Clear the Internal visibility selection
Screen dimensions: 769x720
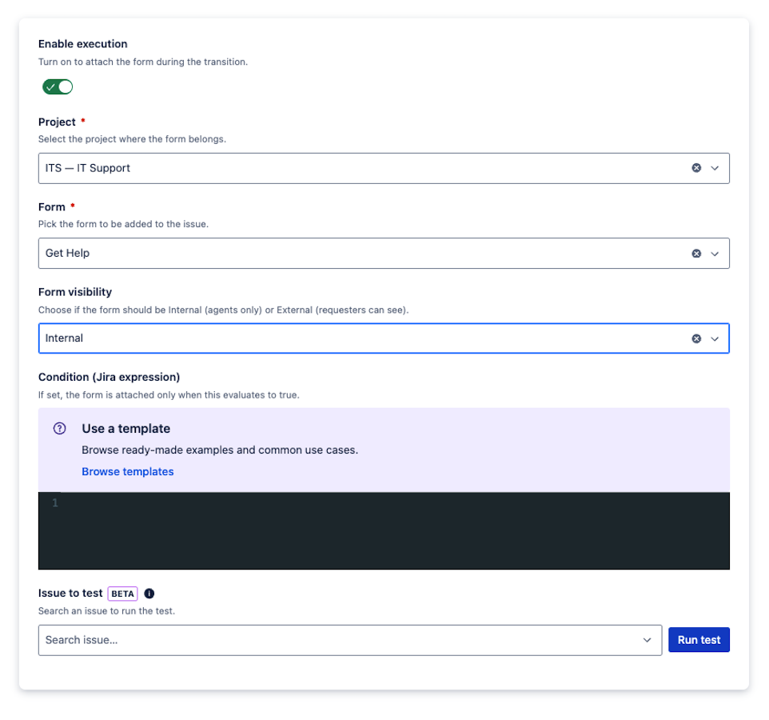click(696, 338)
